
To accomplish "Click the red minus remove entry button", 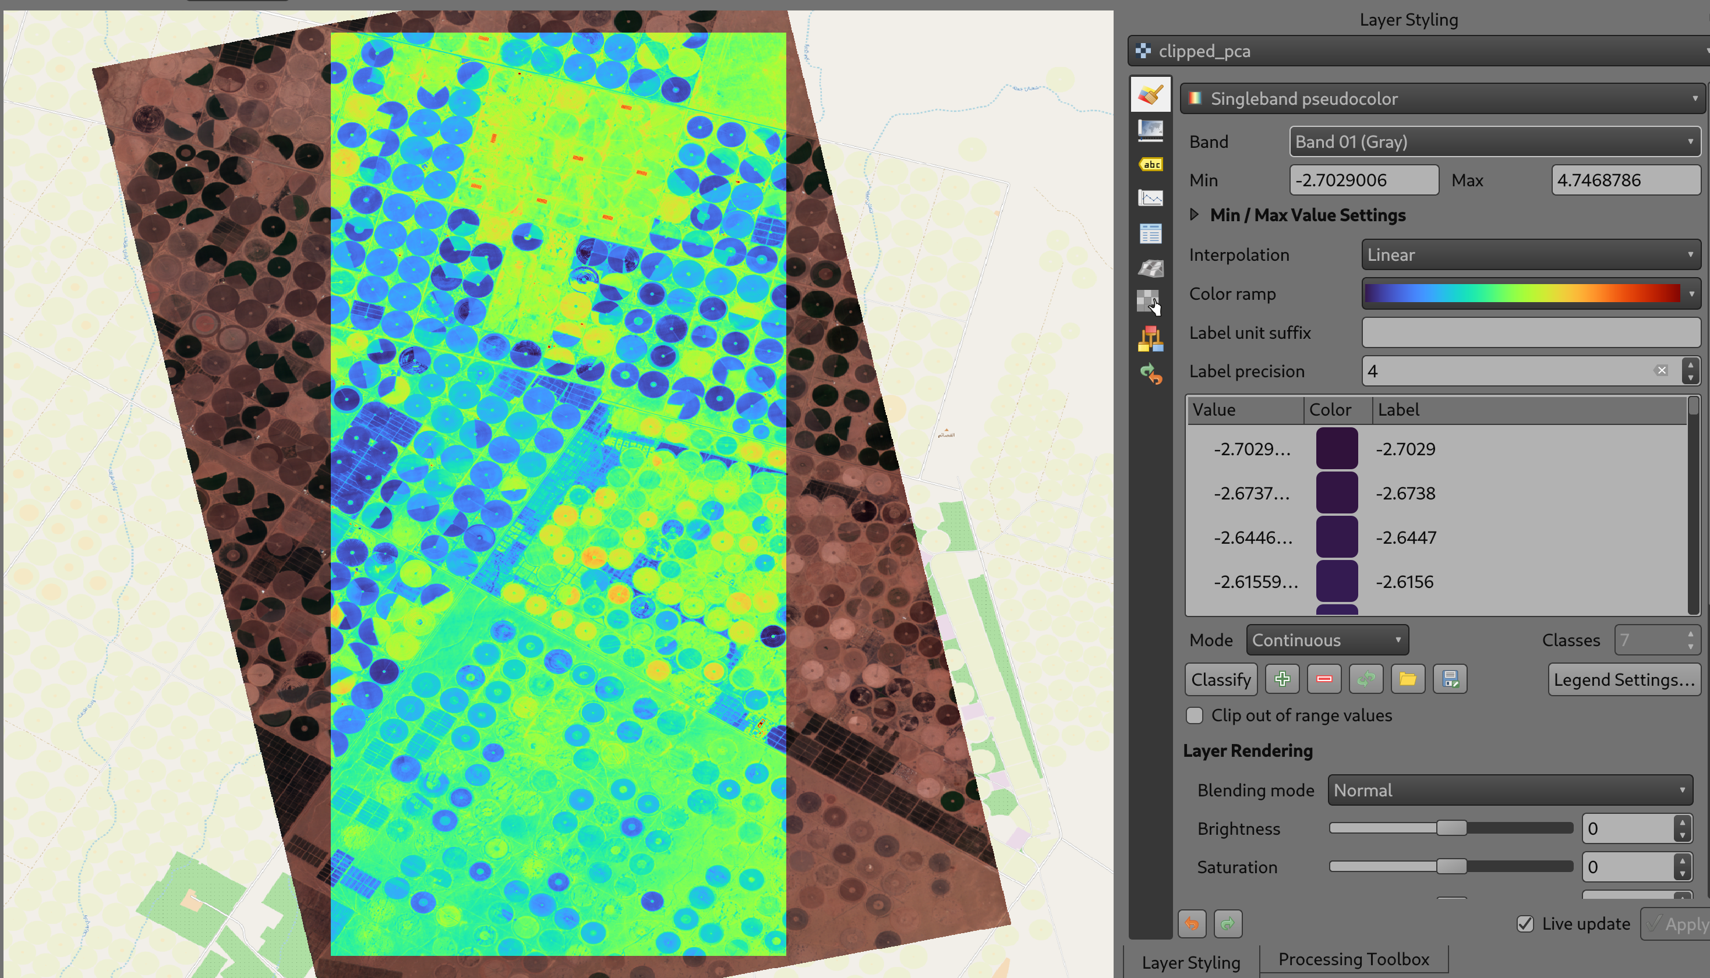I will point(1324,679).
